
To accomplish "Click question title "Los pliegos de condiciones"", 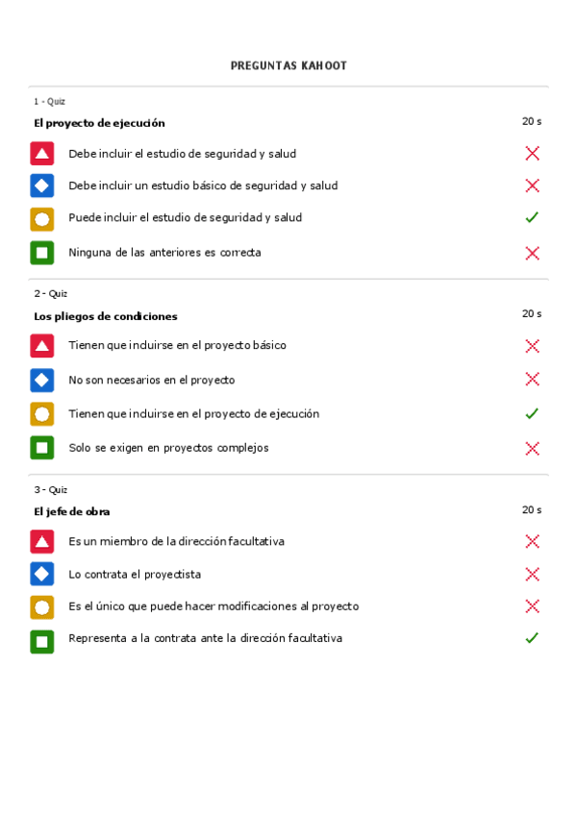I will click(106, 316).
